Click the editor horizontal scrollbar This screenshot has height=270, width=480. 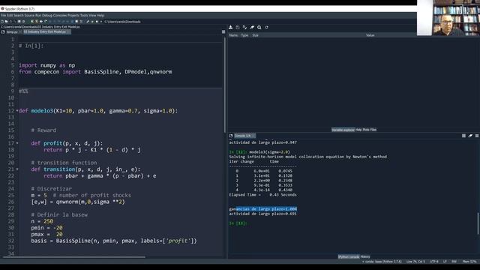[73, 257]
